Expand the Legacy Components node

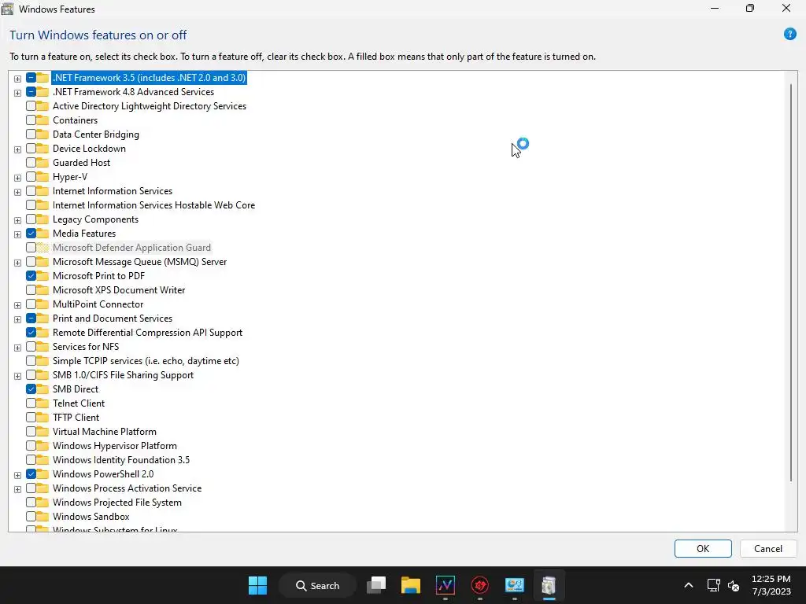click(x=17, y=220)
